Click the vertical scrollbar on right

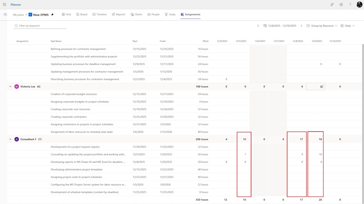click(x=363, y=123)
